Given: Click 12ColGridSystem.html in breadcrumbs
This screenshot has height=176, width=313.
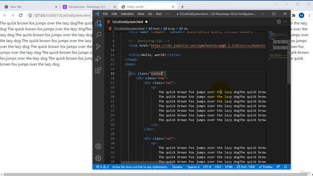Looking at the screenshot, I should point(129,29).
